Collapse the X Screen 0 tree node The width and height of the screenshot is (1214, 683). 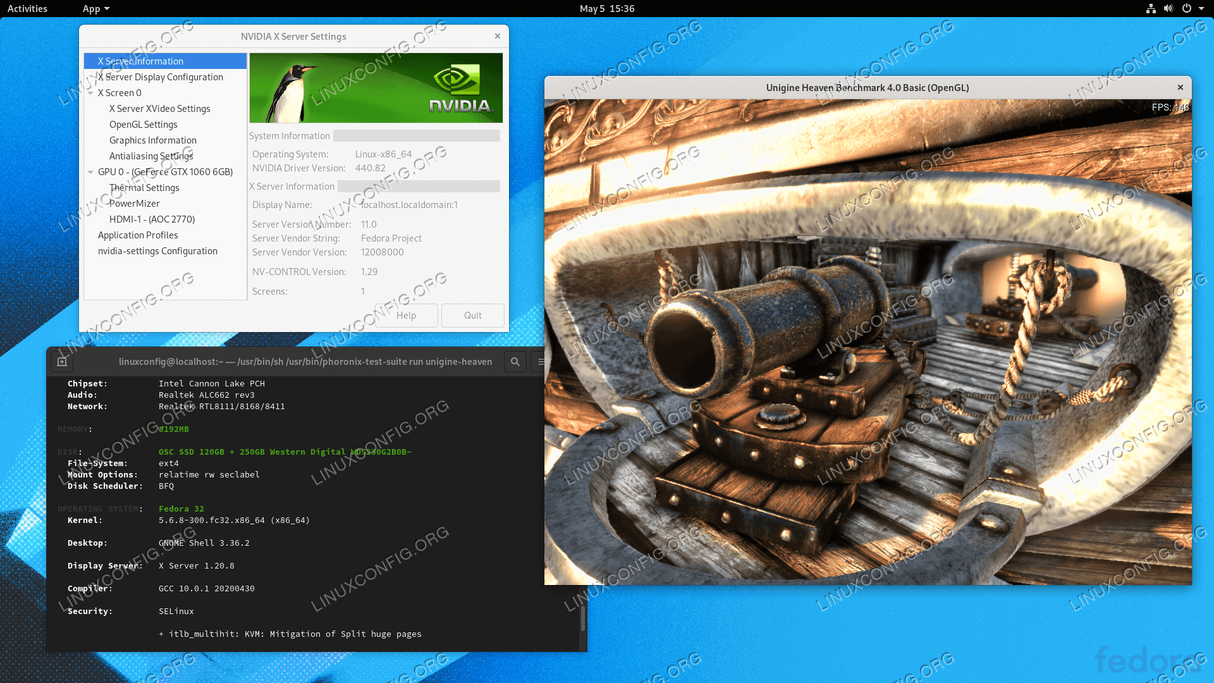[90, 93]
